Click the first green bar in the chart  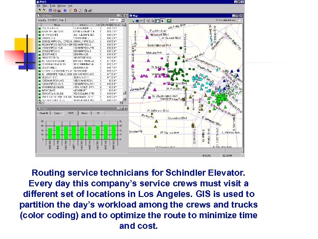click(50, 134)
